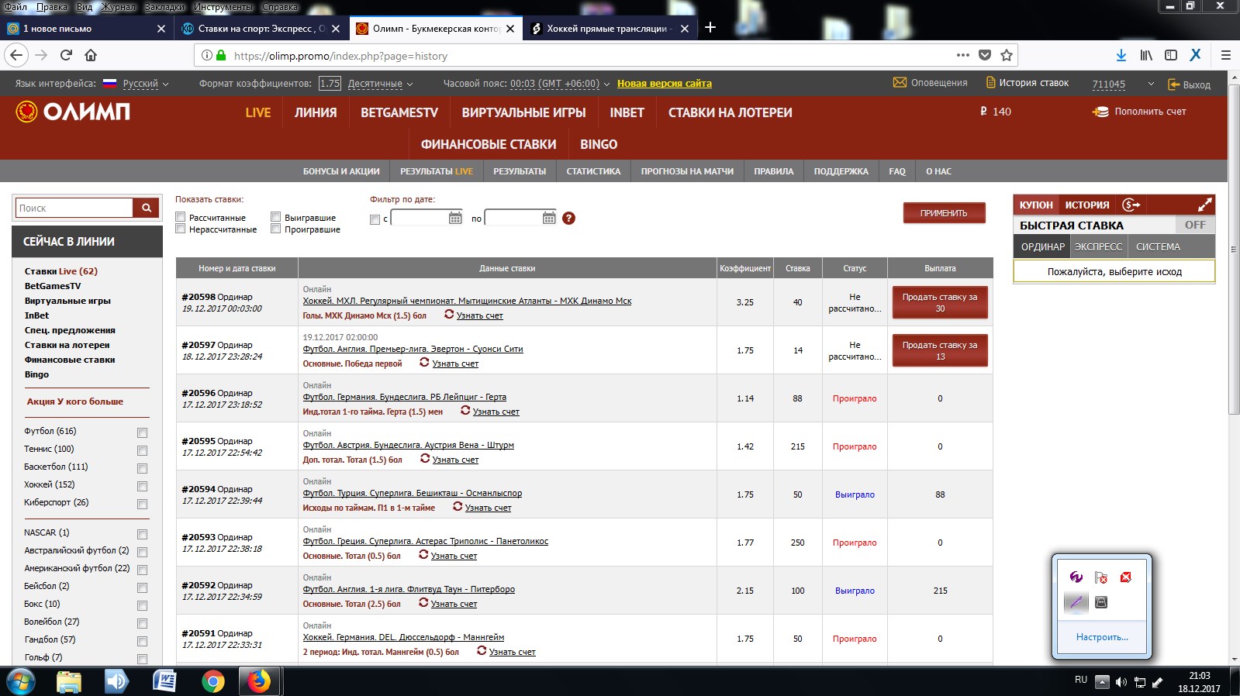
Task: Open the BETGAMESTV menu section
Action: 399,112
